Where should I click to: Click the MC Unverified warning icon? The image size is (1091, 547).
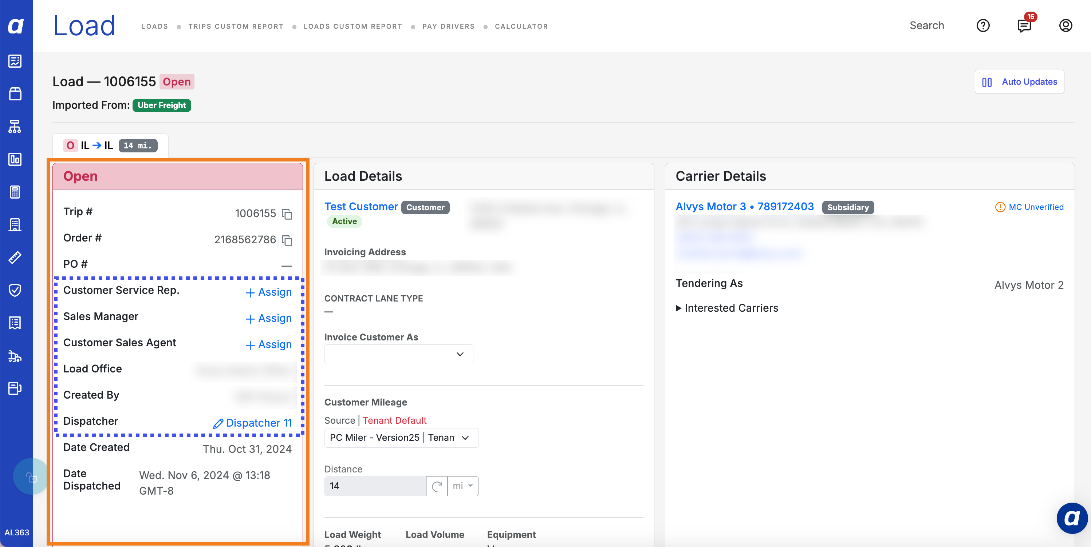1000,207
